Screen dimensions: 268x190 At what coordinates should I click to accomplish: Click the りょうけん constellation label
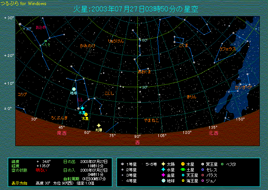coord(116,41)
